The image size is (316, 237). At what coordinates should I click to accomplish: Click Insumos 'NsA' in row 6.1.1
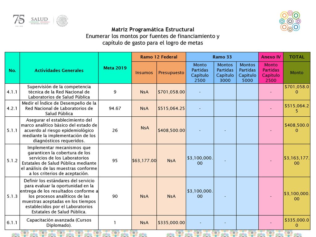pyautogui.click(x=144, y=223)
